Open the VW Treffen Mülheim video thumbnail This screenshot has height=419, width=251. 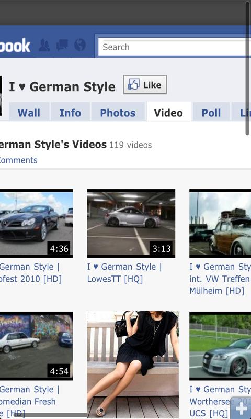click(x=220, y=224)
